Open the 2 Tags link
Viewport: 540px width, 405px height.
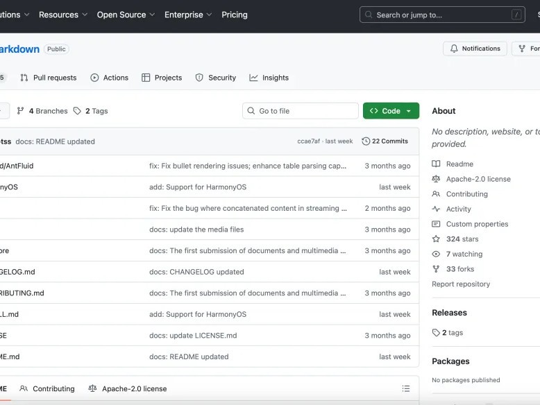click(x=91, y=111)
